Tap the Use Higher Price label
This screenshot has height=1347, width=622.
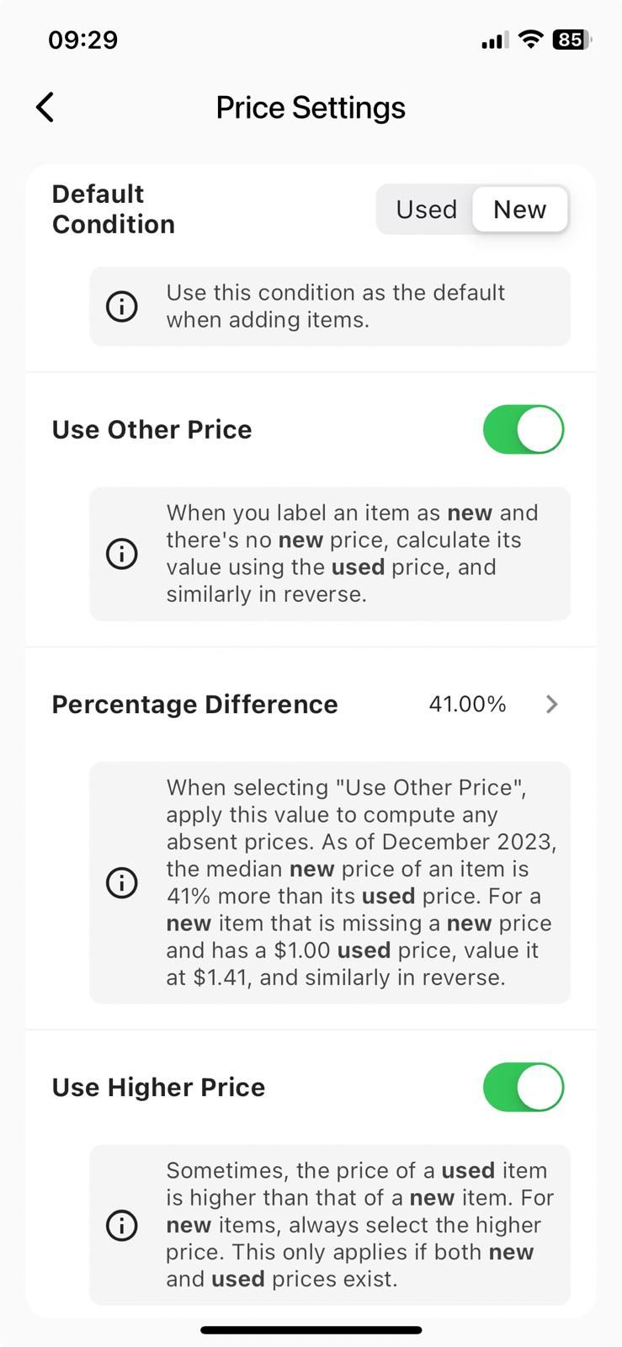158,1087
